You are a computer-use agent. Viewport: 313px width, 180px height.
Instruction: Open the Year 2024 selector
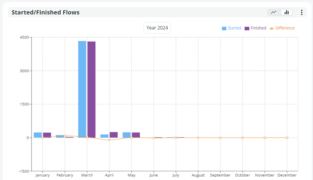tap(157, 28)
